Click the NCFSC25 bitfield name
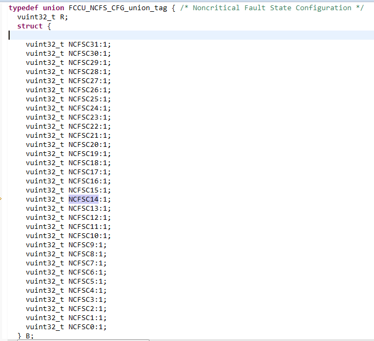 (84, 99)
